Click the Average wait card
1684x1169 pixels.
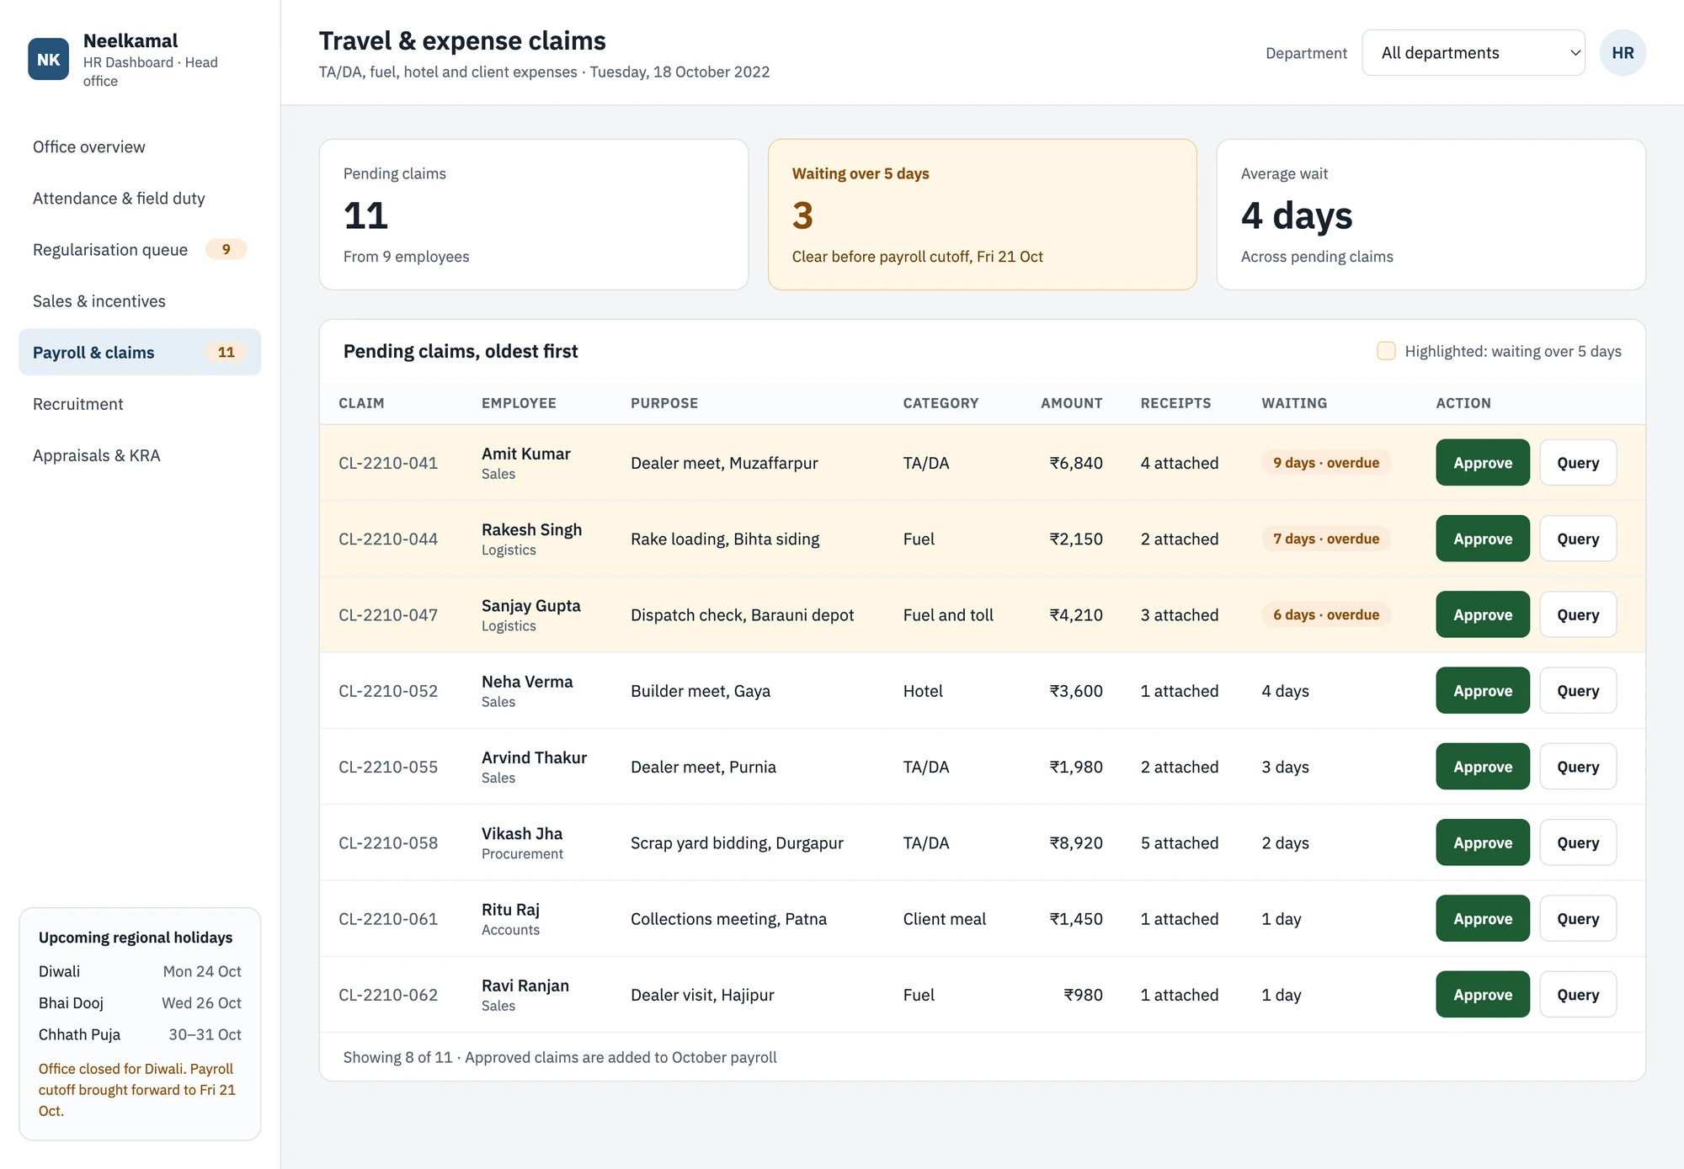coord(1431,215)
